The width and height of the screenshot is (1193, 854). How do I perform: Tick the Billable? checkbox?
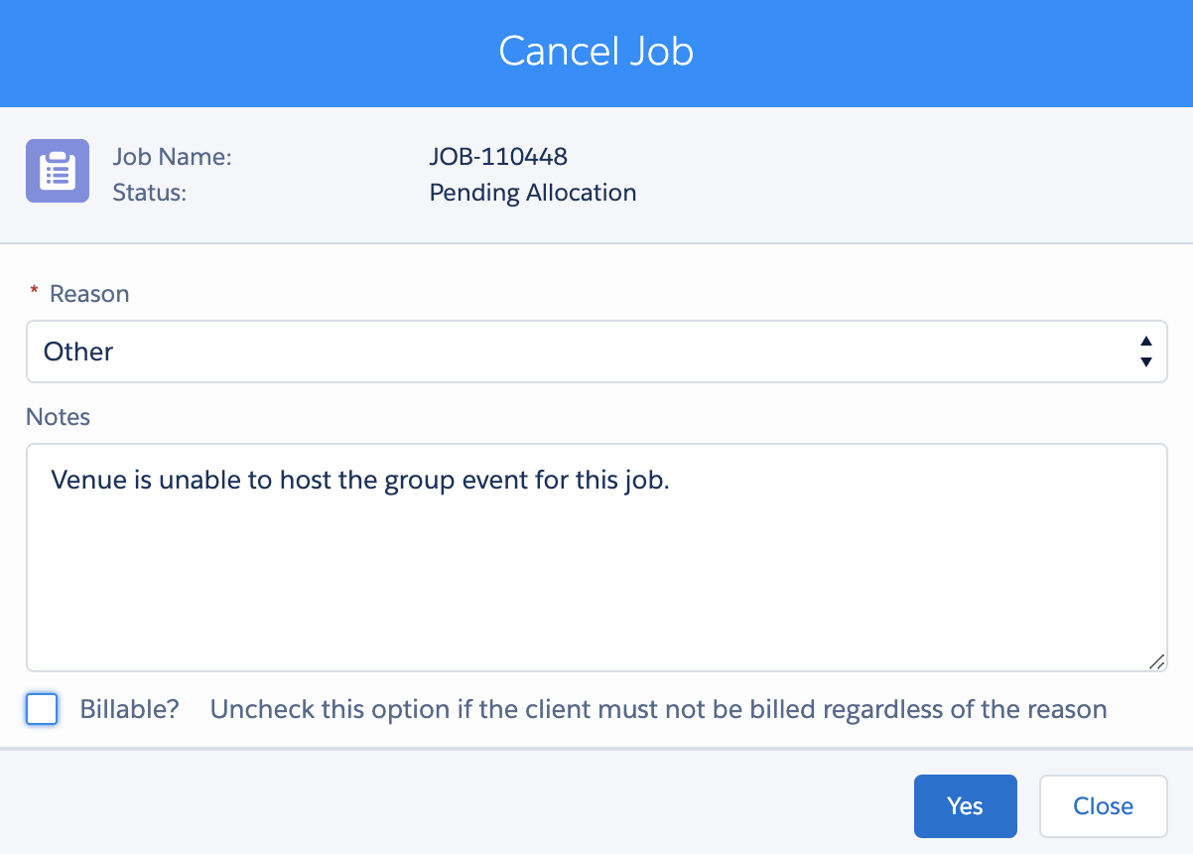(x=42, y=709)
